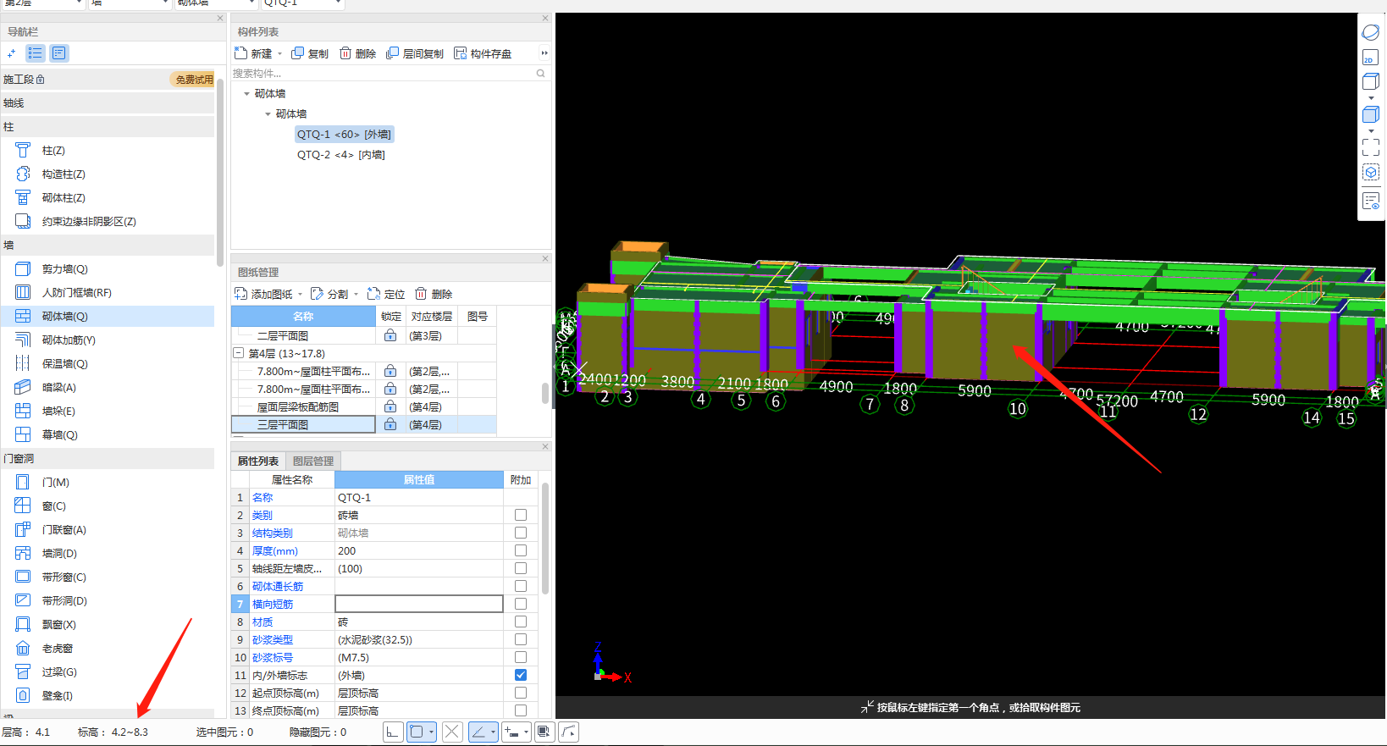Viewport: 1387px width, 746px height.
Task: Select 砌体柱(Z) masonry column item
Action: coord(64,198)
